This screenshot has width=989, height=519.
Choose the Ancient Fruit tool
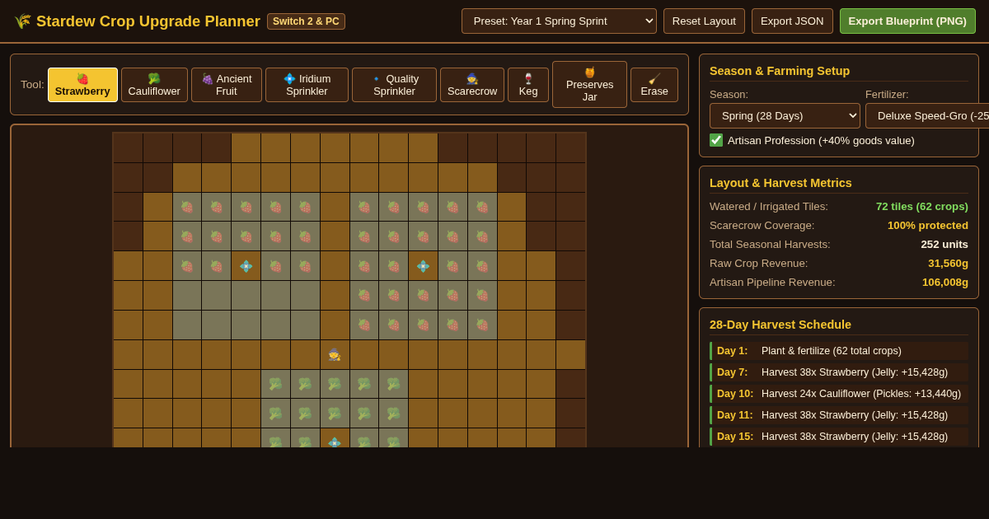227,85
